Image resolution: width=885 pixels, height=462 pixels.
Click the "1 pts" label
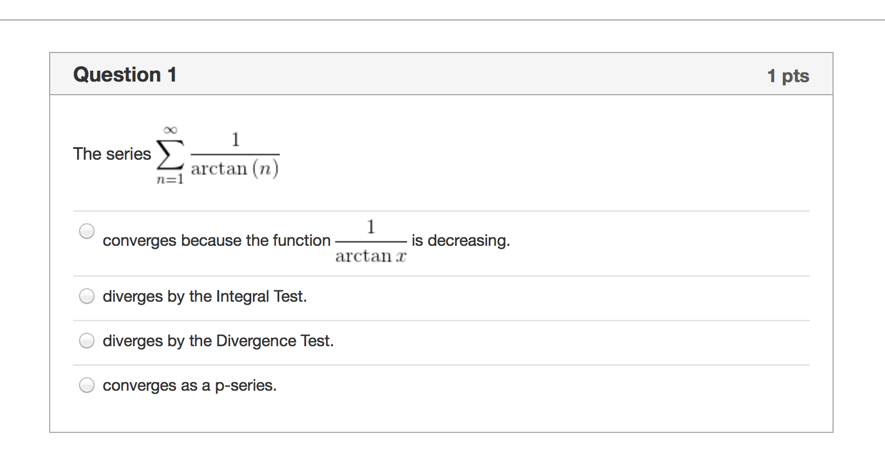click(788, 76)
